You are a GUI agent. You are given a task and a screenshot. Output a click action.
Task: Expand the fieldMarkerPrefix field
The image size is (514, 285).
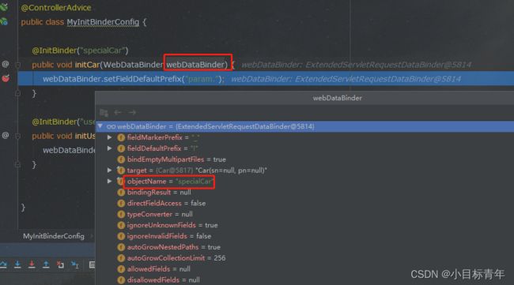point(110,137)
